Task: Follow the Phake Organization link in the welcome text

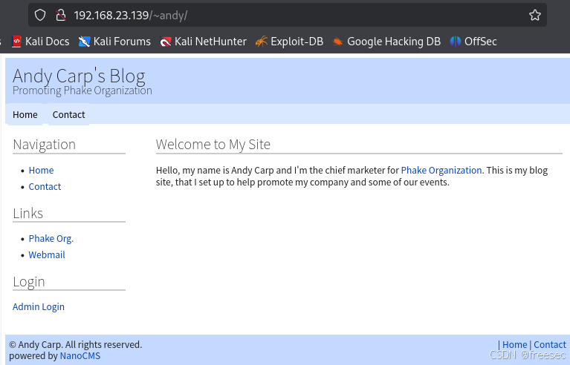Action: [x=441, y=170]
